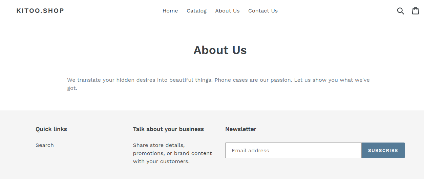Open the search magnifier icon

click(x=401, y=11)
